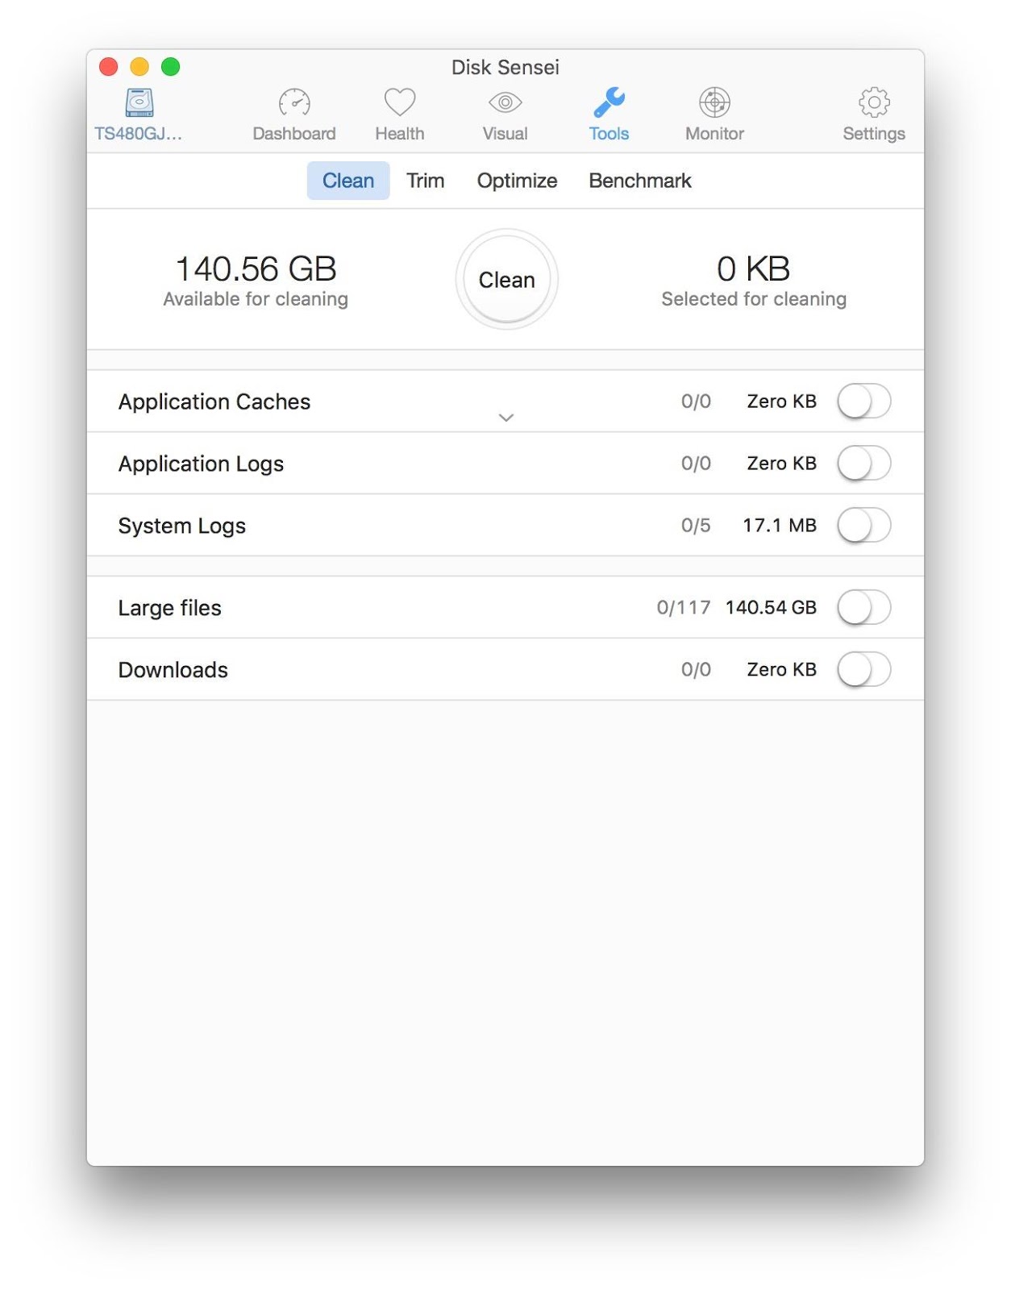Select the Large files row label
This screenshot has height=1290, width=1011.
[x=169, y=608]
